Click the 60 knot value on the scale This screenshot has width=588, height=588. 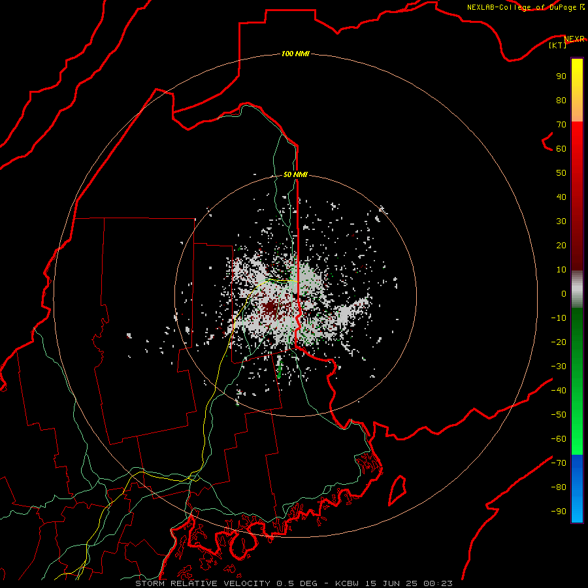(x=561, y=148)
